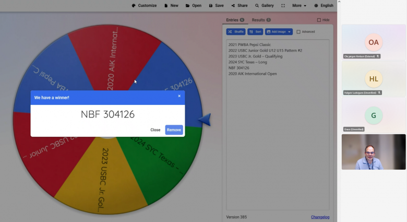407x222 pixels.
Task: Shuffle the wheel entries
Action: tap(235, 32)
